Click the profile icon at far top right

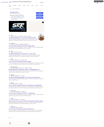click(x=101, y=3)
